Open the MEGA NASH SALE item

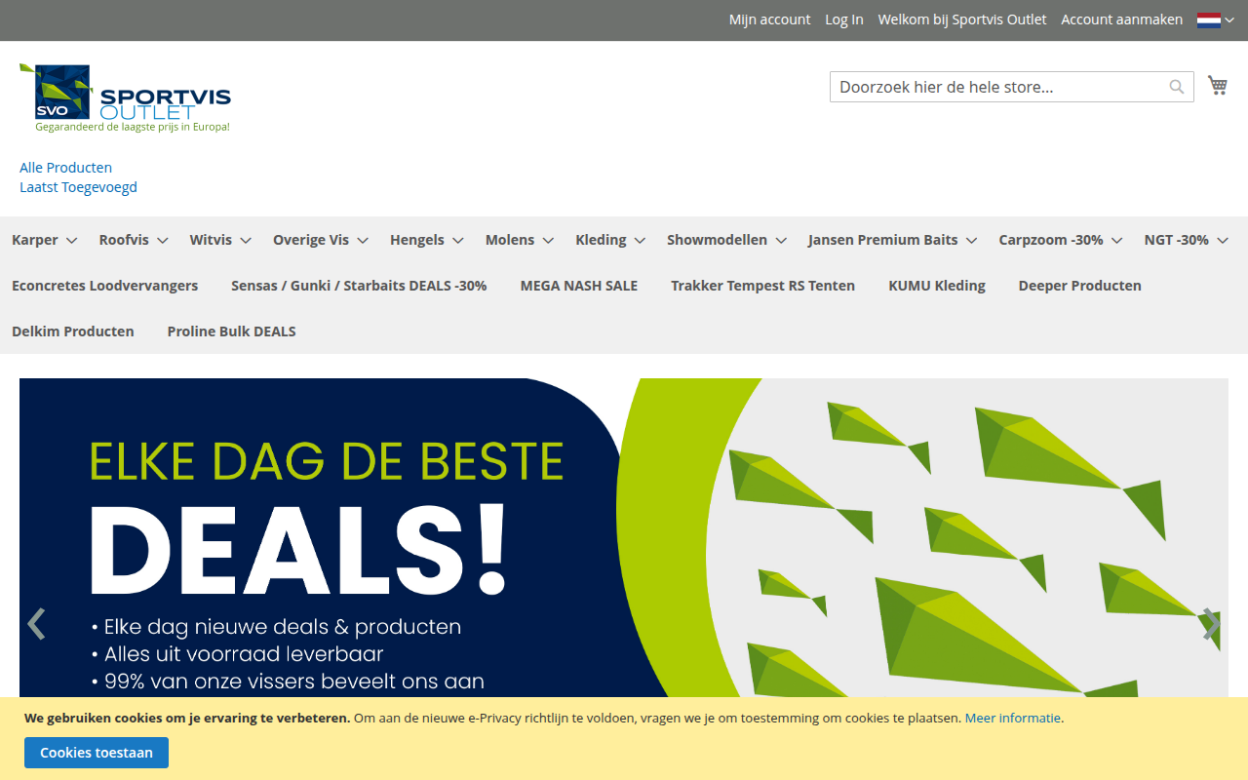[x=579, y=286]
